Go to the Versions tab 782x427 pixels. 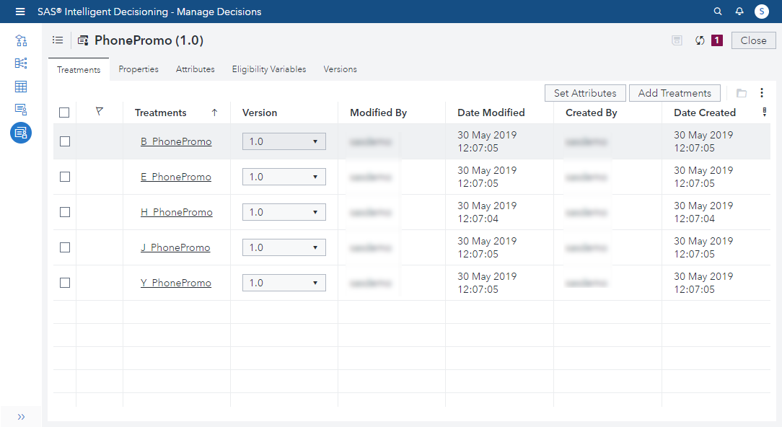340,69
